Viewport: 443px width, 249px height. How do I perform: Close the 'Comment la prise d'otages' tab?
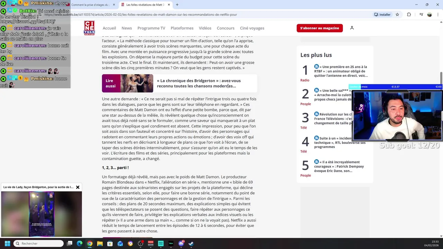(x=114, y=5)
